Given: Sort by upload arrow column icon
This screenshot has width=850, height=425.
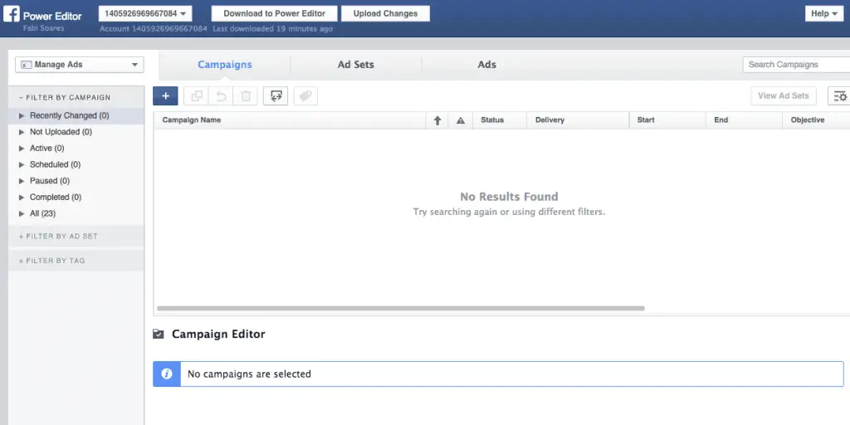Looking at the screenshot, I should pos(437,120).
